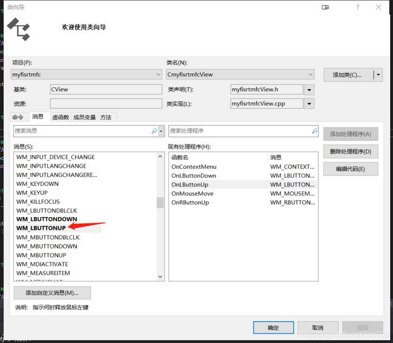Select WM_MBUTTONDBLCLK message
The height and width of the screenshot is (343, 393).
click(x=48, y=237)
